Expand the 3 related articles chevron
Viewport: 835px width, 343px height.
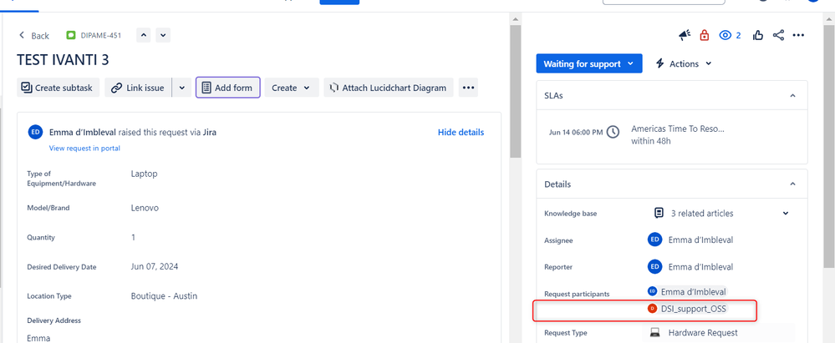pos(786,214)
